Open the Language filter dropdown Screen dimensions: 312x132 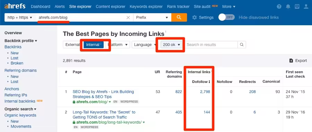point(145,45)
